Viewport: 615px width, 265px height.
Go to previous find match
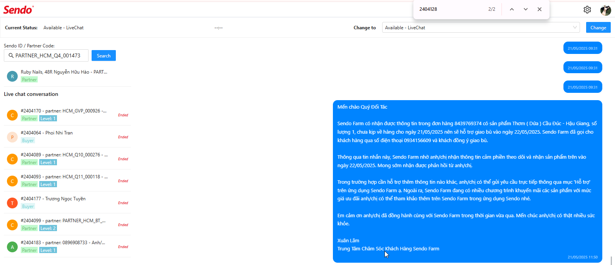click(512, 9)
